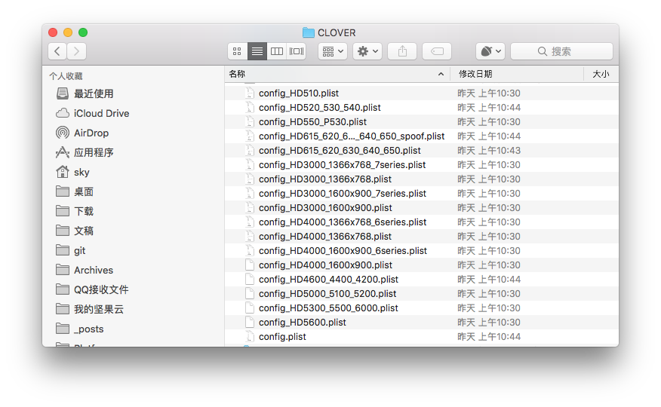Viewport: 661px width, 407px height.
Task: Go forward with the right arrow button
Action: 77,51
